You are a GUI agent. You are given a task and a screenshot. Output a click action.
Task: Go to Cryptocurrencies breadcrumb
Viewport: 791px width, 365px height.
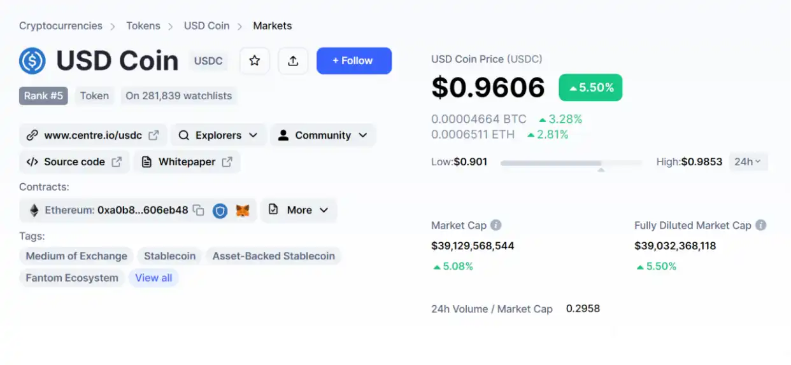[61, 26]
